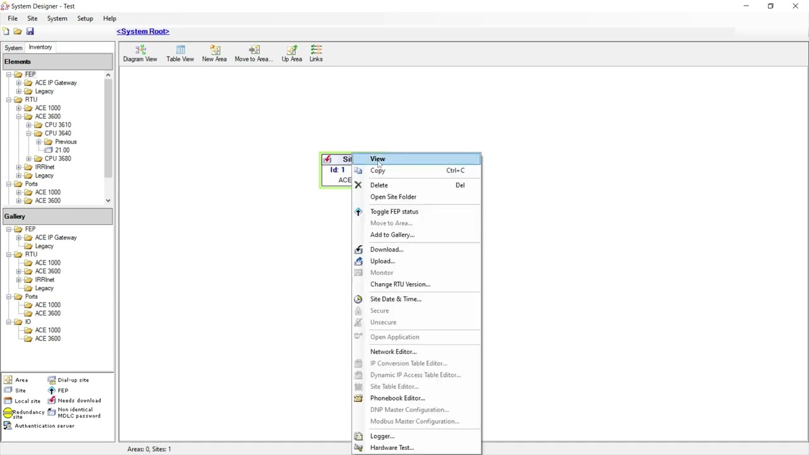Click the System Root link
Screen dimensions: 809x455
pyautogui.click(x=143, y=31)
